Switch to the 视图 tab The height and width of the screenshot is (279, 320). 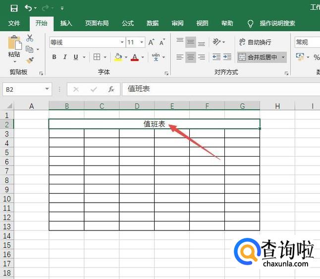(202, 23)
